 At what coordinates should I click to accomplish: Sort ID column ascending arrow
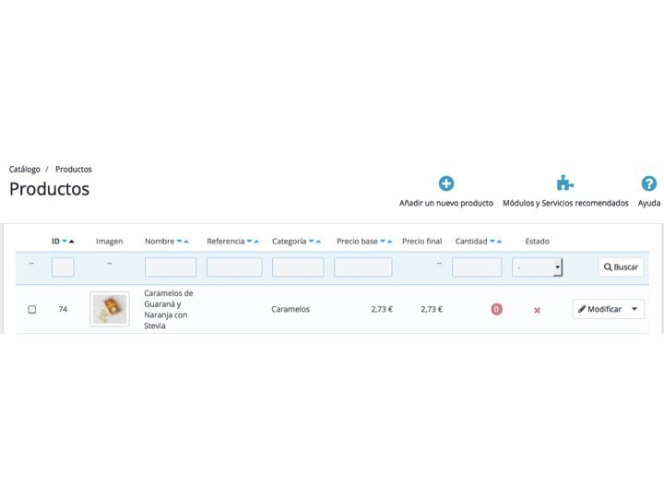[71, 242]
